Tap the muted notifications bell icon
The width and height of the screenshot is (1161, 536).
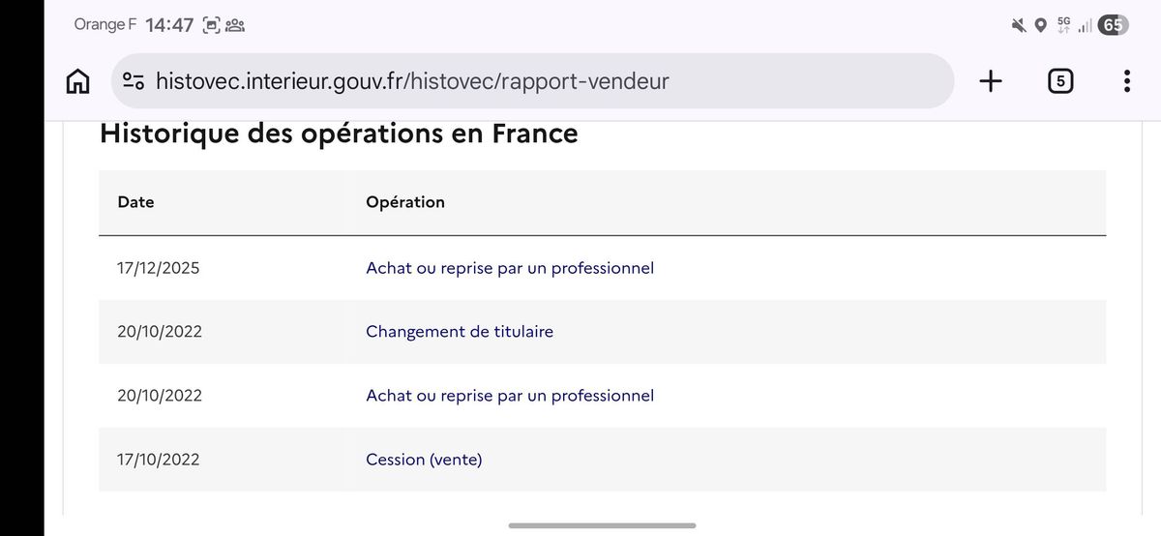(1020, 25)
